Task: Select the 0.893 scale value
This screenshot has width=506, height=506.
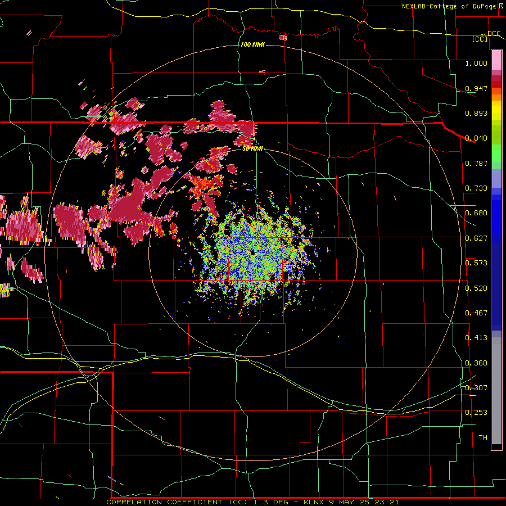Action: click(x=476, y=113)
